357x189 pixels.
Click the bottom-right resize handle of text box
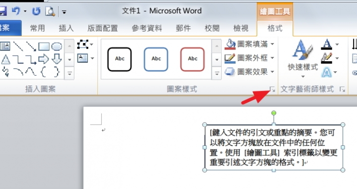tap(343, 170)
